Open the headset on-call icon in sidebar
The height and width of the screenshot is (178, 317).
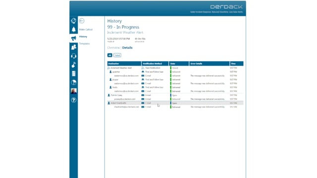pos(74,56)
